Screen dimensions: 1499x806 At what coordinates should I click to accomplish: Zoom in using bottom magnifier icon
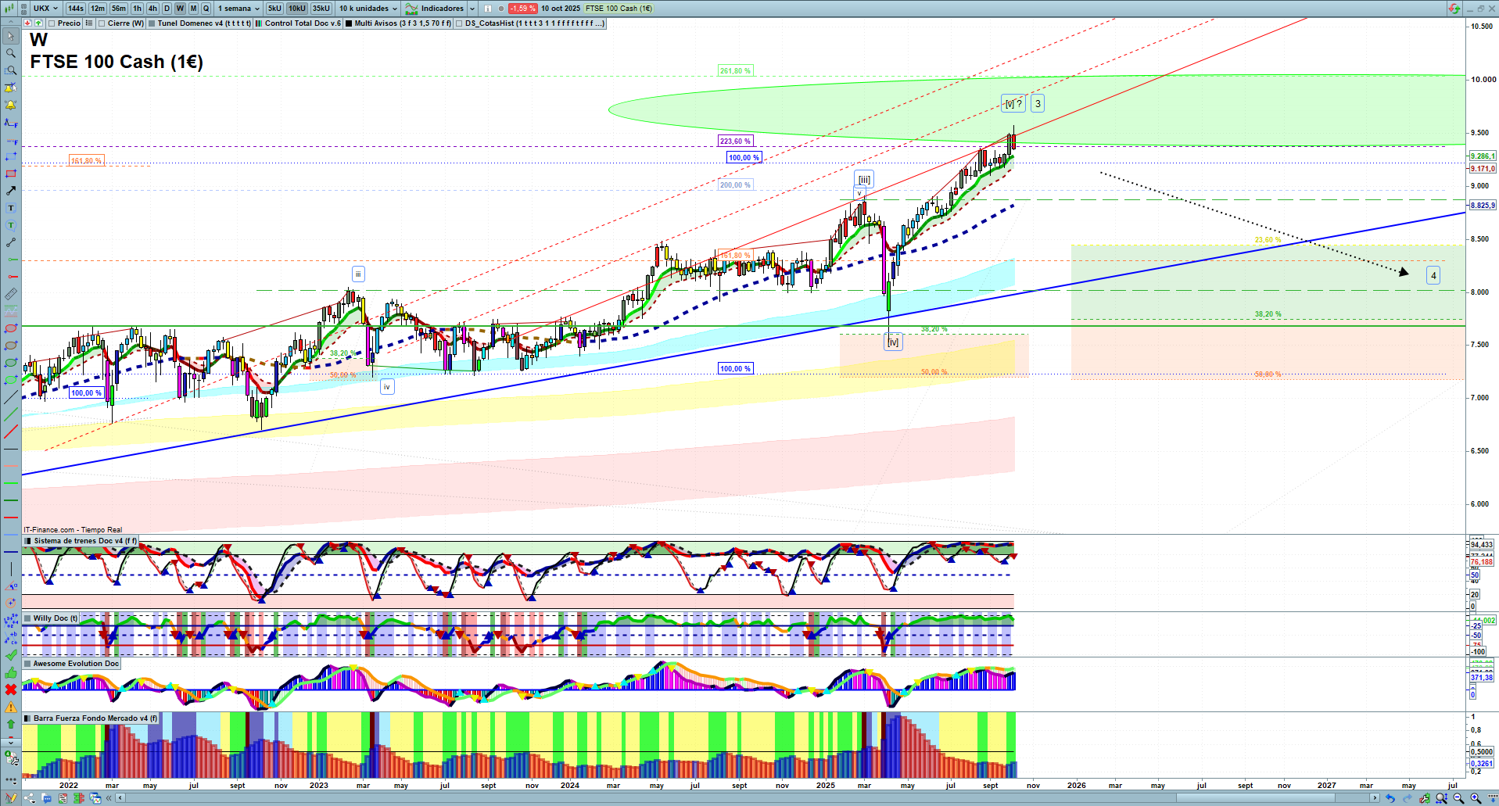1476,798
